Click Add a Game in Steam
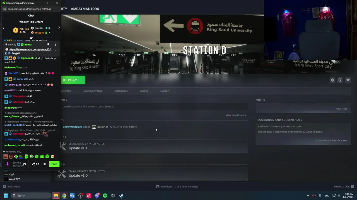 11,187
